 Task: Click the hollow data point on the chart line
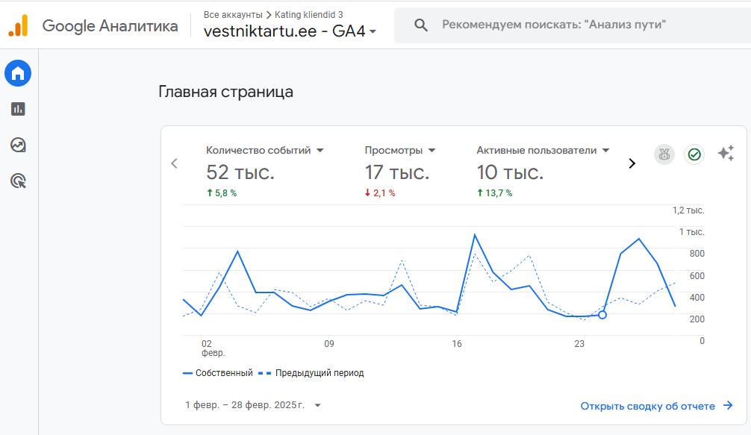(x=602, y=315)
